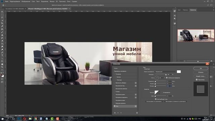Enable the Наложение цвета checkbox
Screen dimensions: 215x121
click(115, 94)
